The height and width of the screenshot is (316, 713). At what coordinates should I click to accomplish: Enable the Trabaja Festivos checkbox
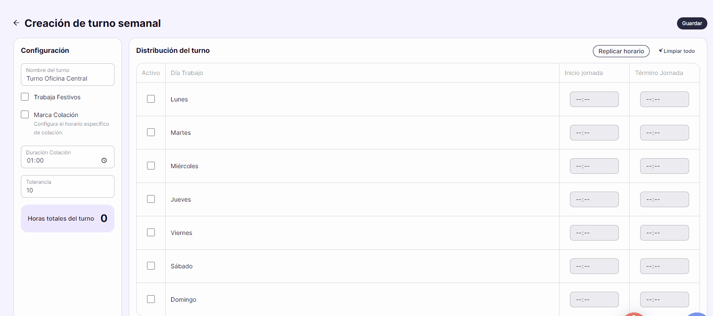click(x=25, y=97)
